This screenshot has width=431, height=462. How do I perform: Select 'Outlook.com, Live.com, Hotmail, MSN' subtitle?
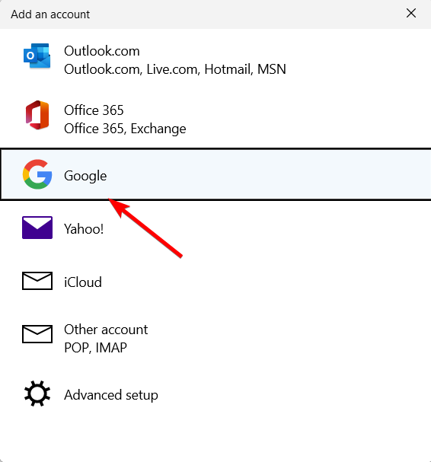175,69
